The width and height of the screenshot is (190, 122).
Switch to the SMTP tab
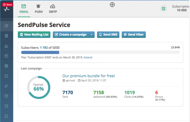coord(53,8)
